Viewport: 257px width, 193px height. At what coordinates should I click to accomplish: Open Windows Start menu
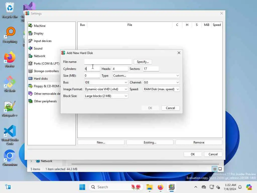pos(82,187)
